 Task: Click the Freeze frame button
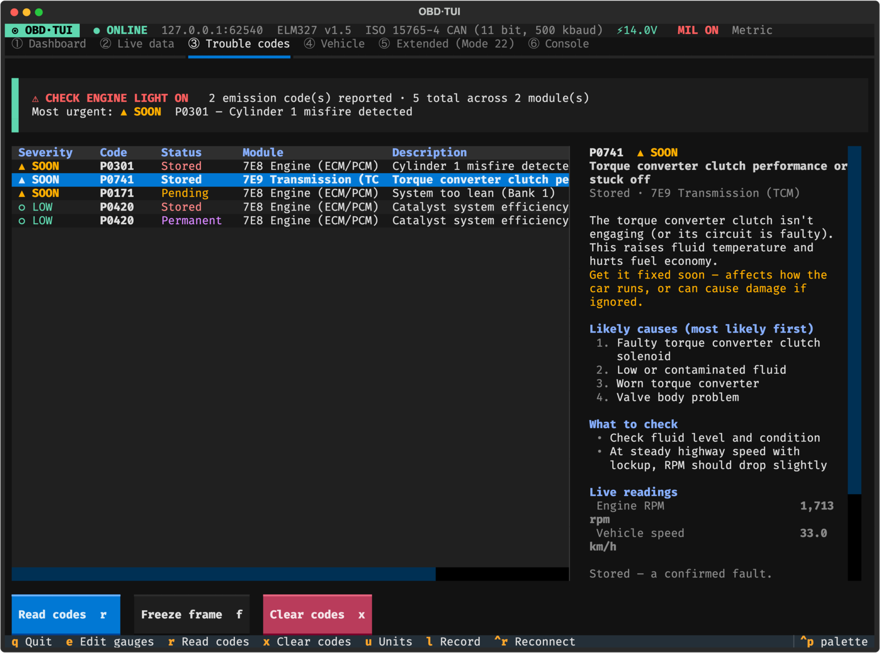(x=192, y=615)
